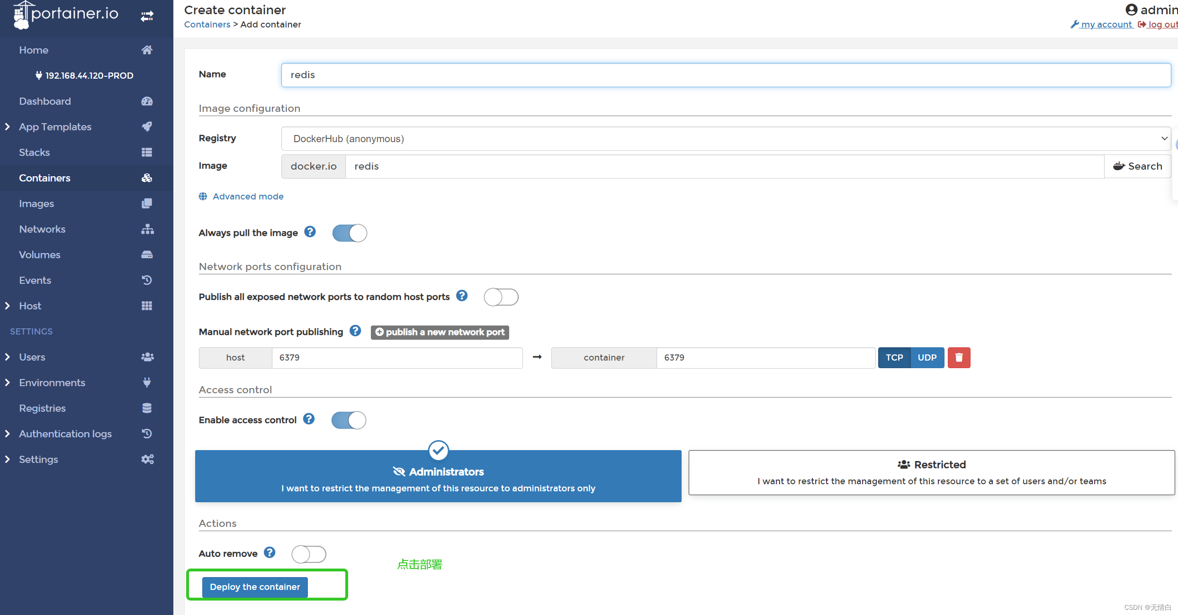
Task: Click the Dashboard gauge icon
Action: pyautogui.click(x=147, y=101)
